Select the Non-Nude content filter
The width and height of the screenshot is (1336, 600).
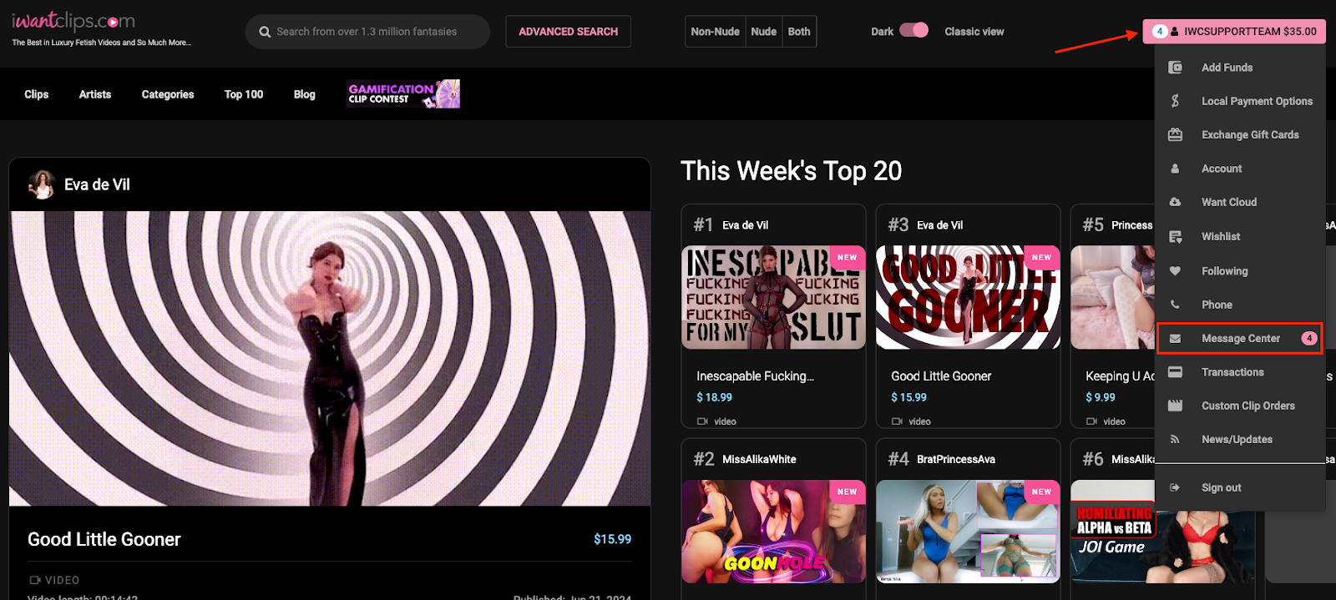point(716,32)
